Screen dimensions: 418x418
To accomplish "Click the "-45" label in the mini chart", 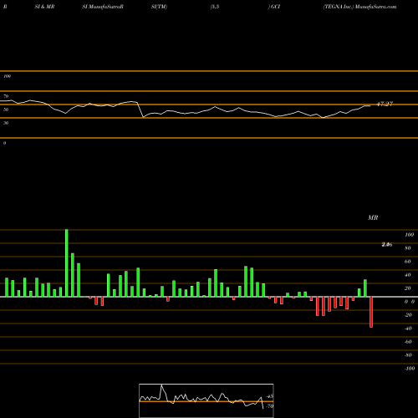I will tap(269, 396).
